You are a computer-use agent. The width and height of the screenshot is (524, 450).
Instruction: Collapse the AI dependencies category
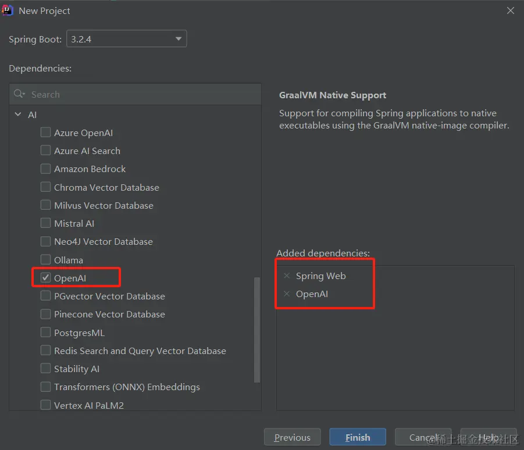point(18,115)
